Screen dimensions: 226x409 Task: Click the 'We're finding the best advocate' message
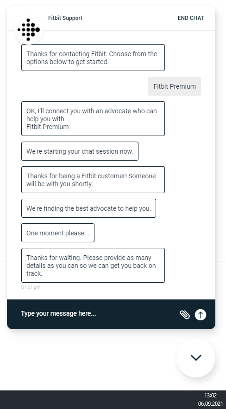(x=88, y=208)
